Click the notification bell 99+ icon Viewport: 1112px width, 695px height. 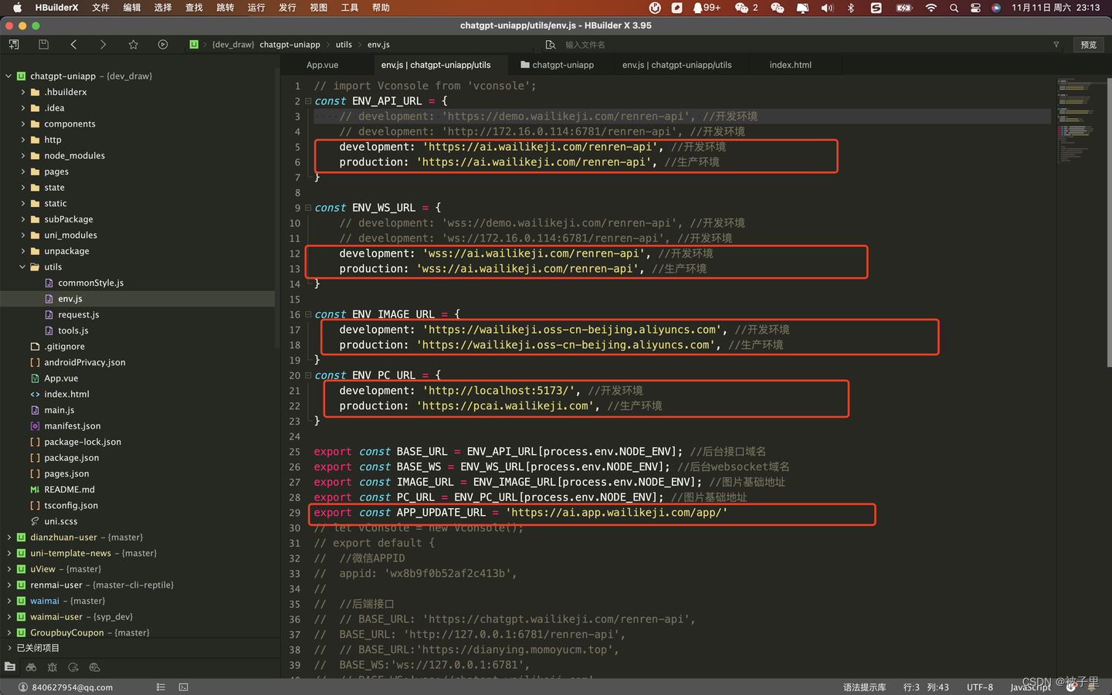(707, 8)
